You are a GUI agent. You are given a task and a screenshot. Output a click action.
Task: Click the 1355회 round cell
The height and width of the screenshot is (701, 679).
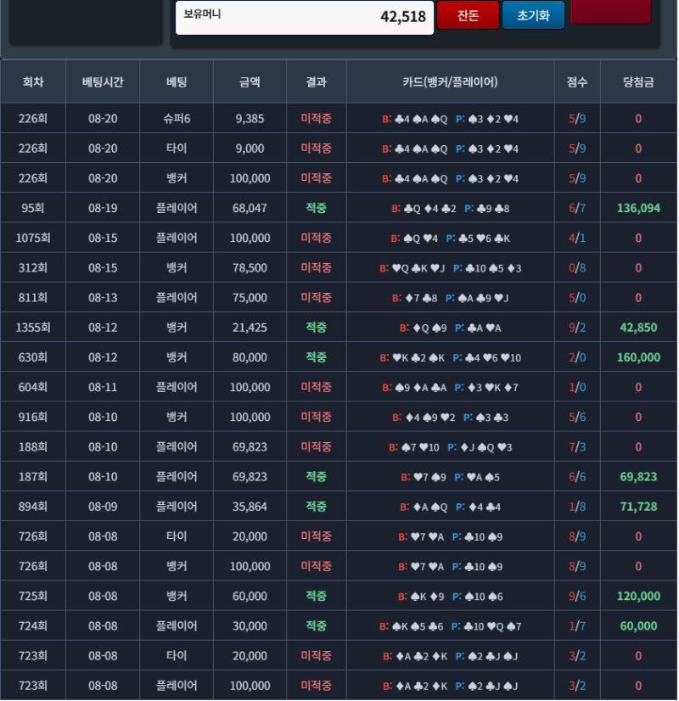click(x=33, y=328)
